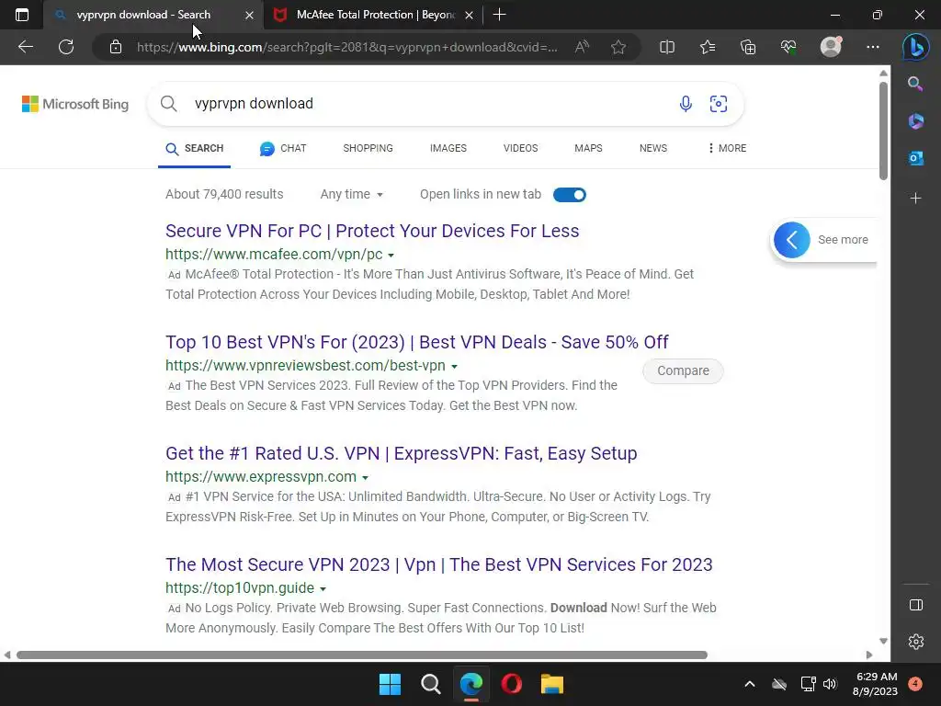Viewport: 941px width, 706px height.
Task: Open the ExpressVPN ad result
Action: pyautogui.click(x=401, y=453)
